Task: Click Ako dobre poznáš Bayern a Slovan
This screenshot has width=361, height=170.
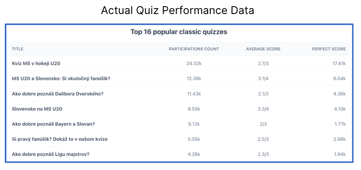Action: click(x=53, y=124)
